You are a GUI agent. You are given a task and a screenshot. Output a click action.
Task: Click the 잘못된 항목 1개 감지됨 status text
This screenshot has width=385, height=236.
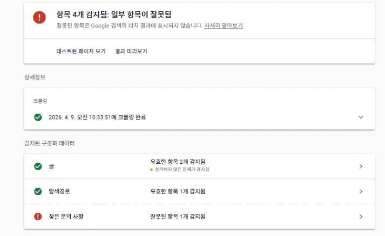tap(178, 217)
